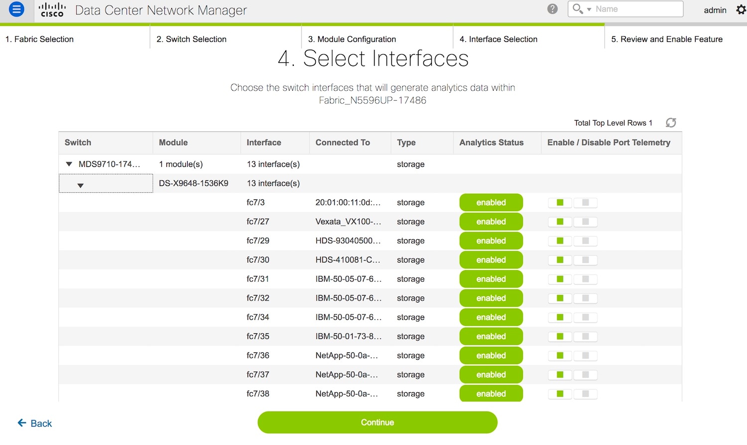This screenshot has width=747, height=445.
Task: Enable port telemetry for fc7/31
Action: [560, 279]
